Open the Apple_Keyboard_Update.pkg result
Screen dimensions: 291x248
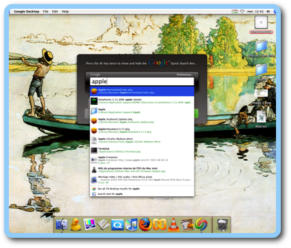(x=142, y=121)
